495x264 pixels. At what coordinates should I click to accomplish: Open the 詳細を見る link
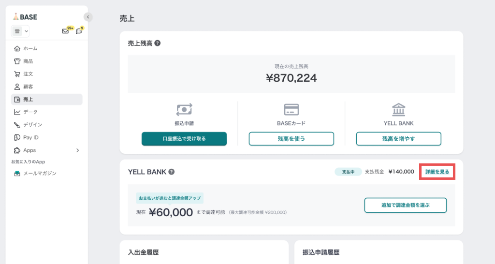[x=437, y=172]
